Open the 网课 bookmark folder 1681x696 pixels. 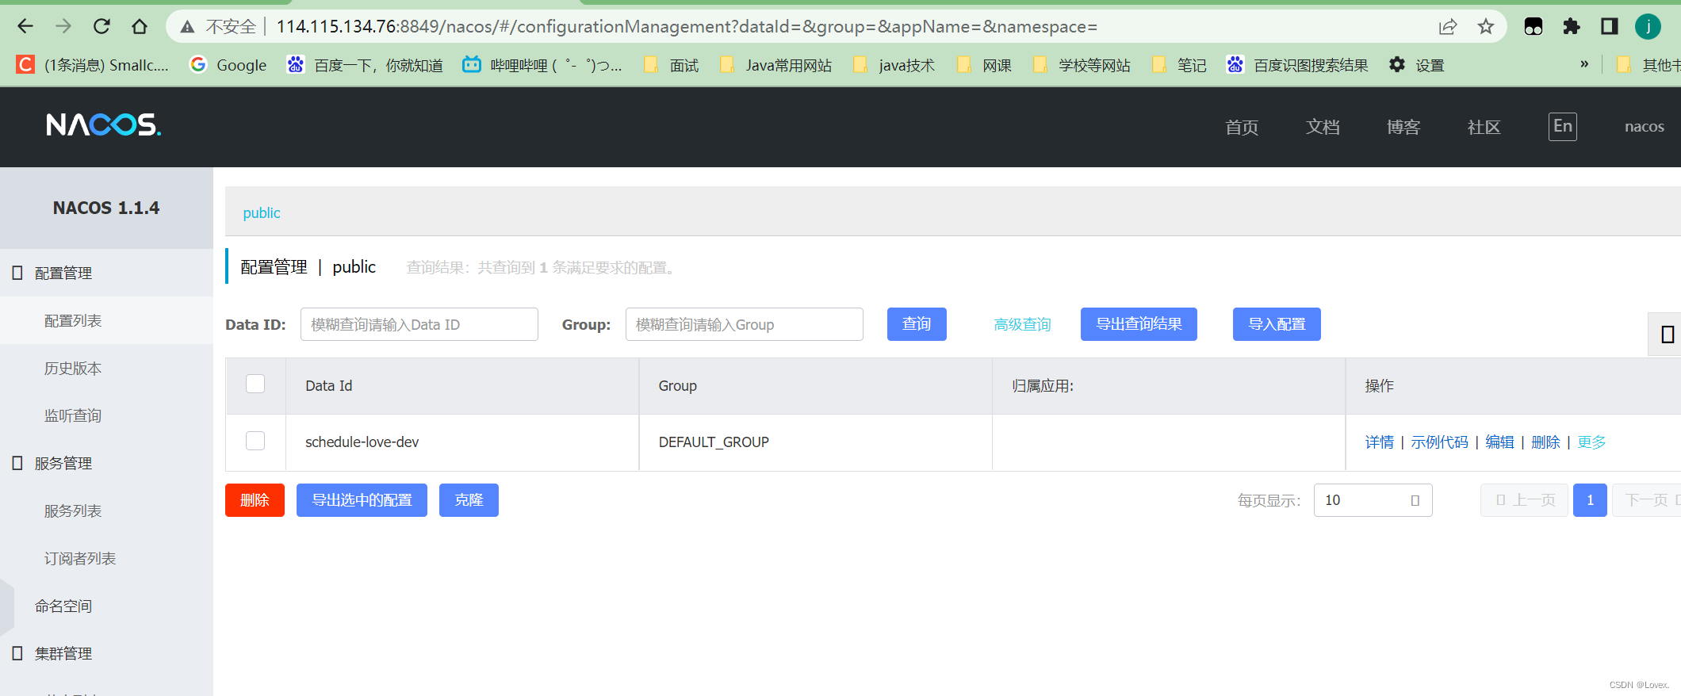click(x=984, y=65)
